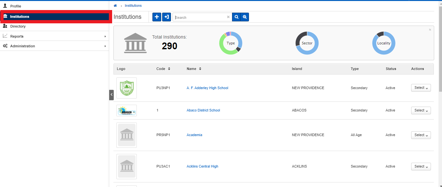Click the Institutions breadcrumb link
Image resolution: width=442 pixels, height=187 pixels.
pos(133,6)
